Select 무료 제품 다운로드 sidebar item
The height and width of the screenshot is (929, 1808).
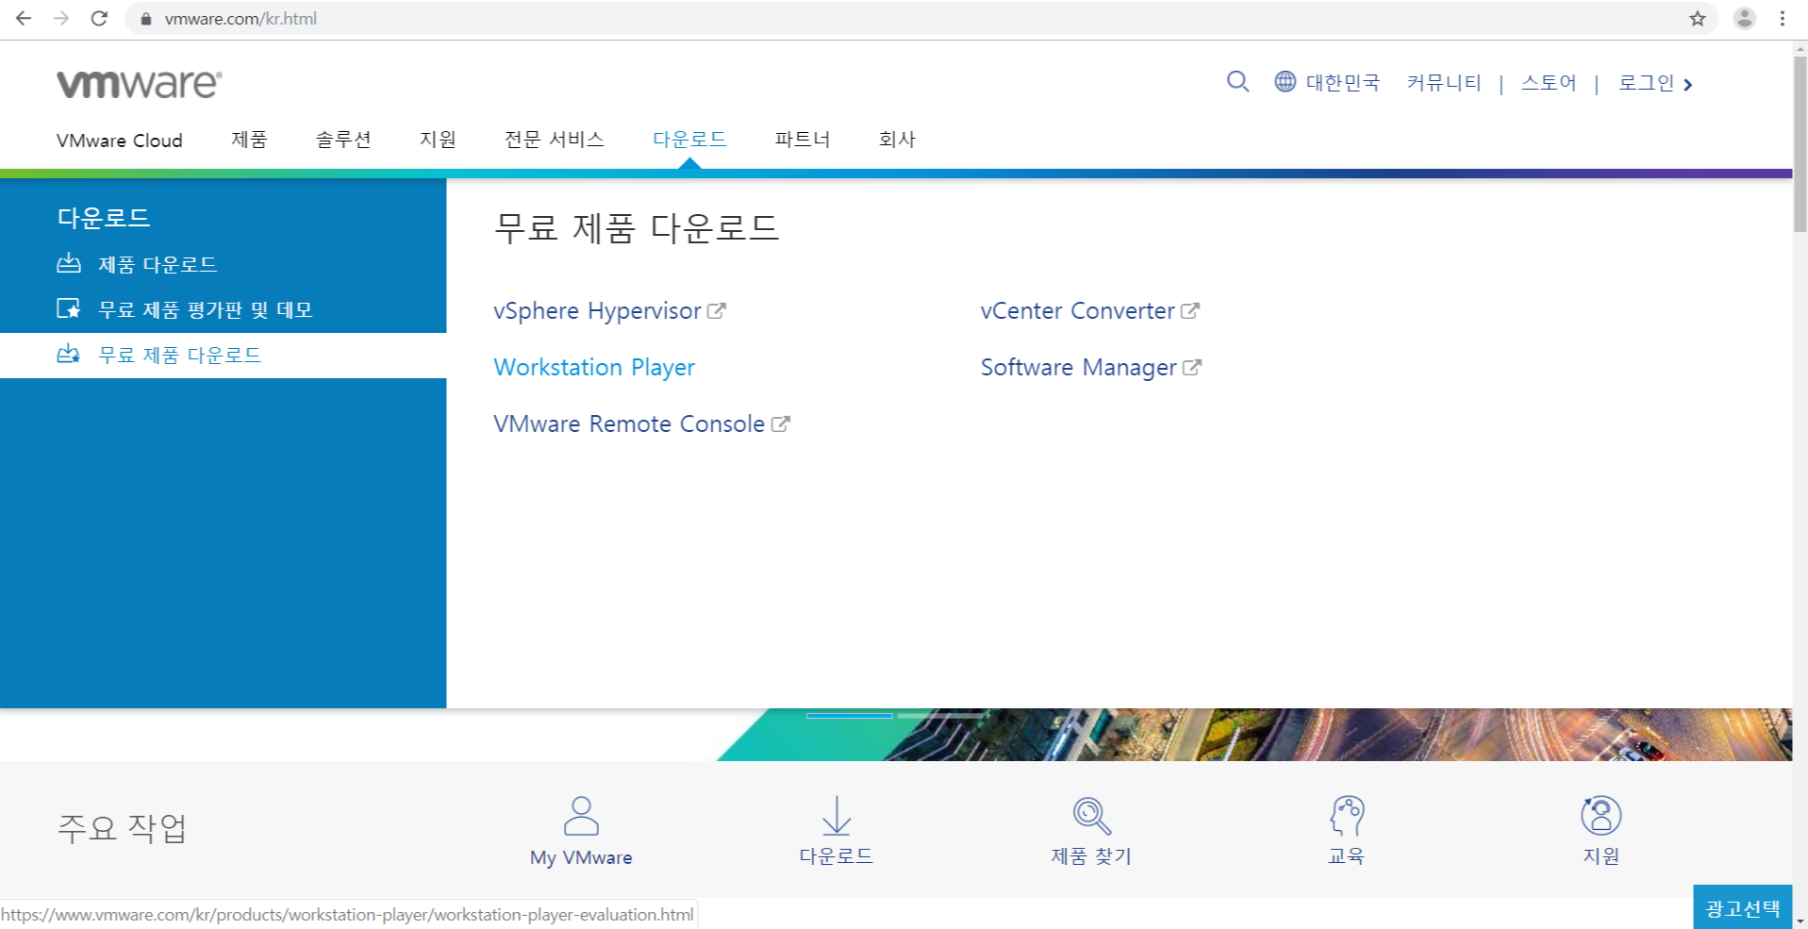point(180,355)
